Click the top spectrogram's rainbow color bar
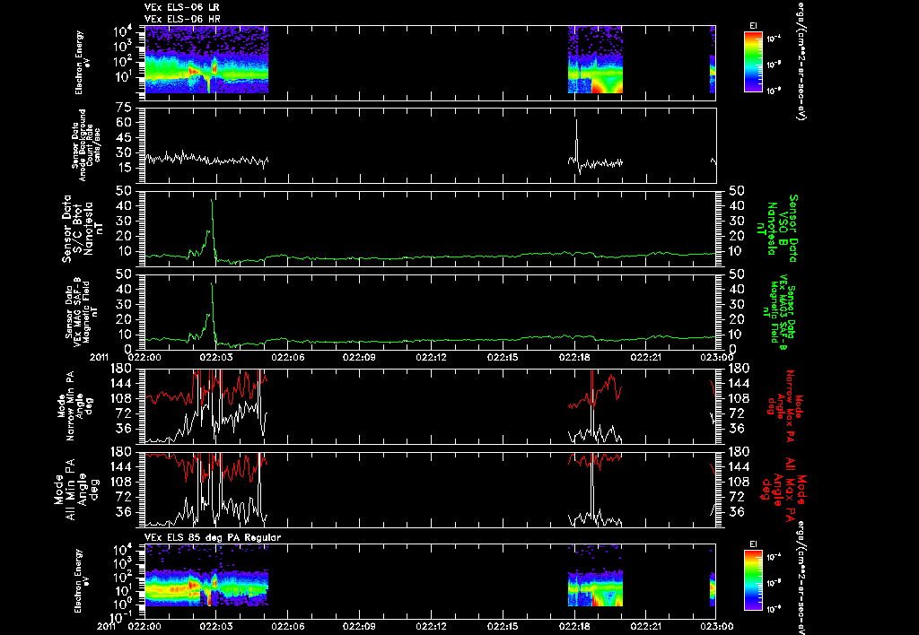The width and height of the screenshot is (919, 635). click(753, 62)
